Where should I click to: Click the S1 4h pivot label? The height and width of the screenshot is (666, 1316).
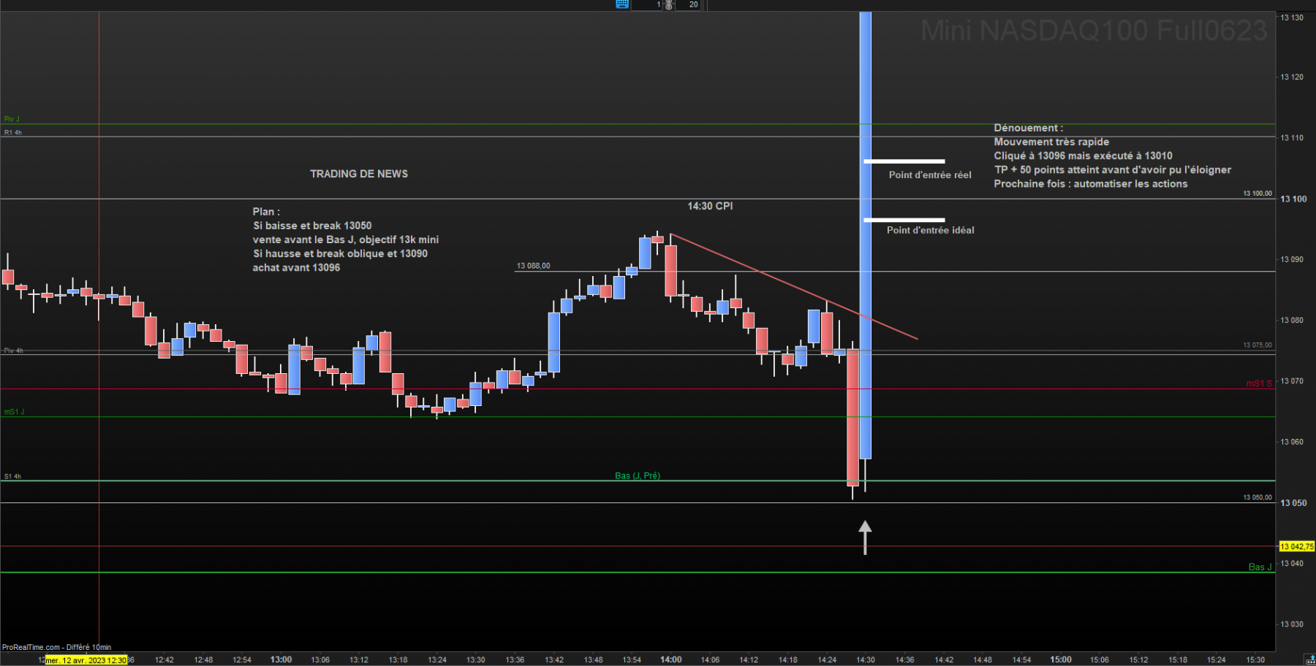pos(12,476)
